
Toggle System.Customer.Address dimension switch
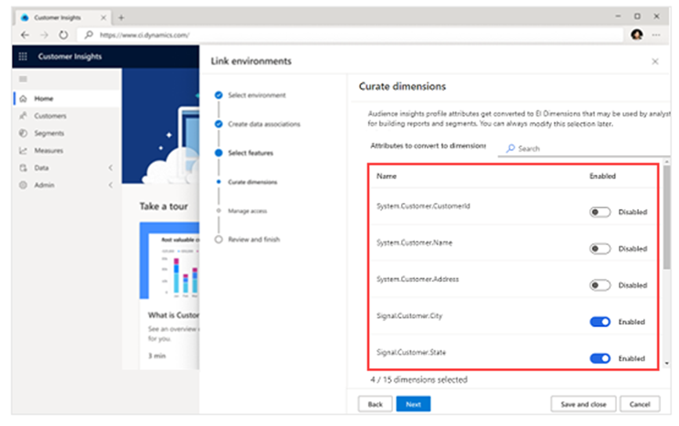coord(600,285)
